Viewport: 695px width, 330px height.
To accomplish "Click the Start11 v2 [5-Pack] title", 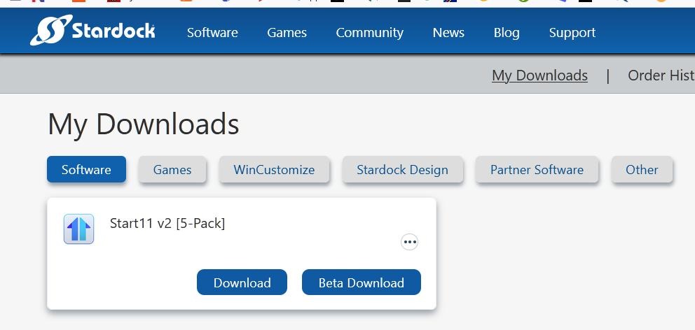I will click(x=167, y=224).
